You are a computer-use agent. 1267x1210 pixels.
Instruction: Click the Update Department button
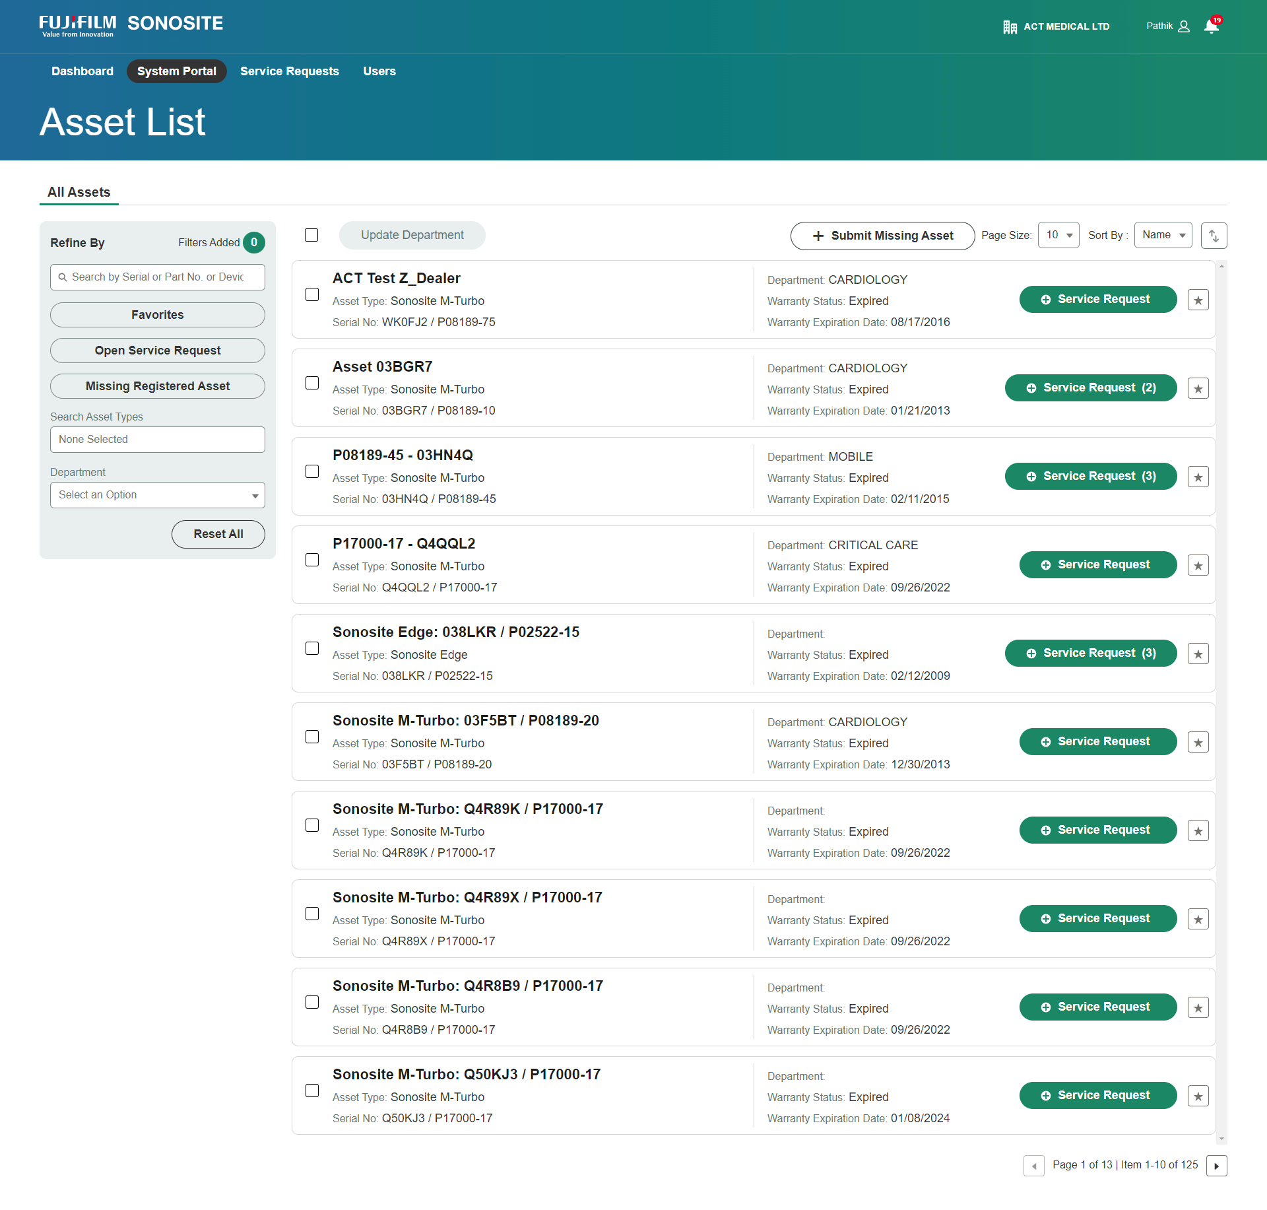[412, 235]
